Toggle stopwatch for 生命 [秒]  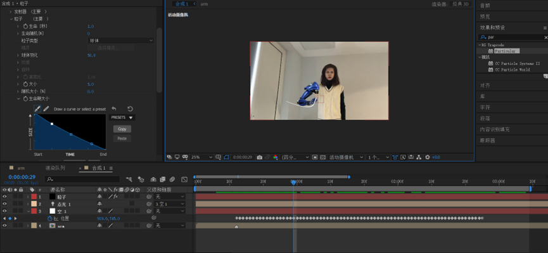click(25, 26)
